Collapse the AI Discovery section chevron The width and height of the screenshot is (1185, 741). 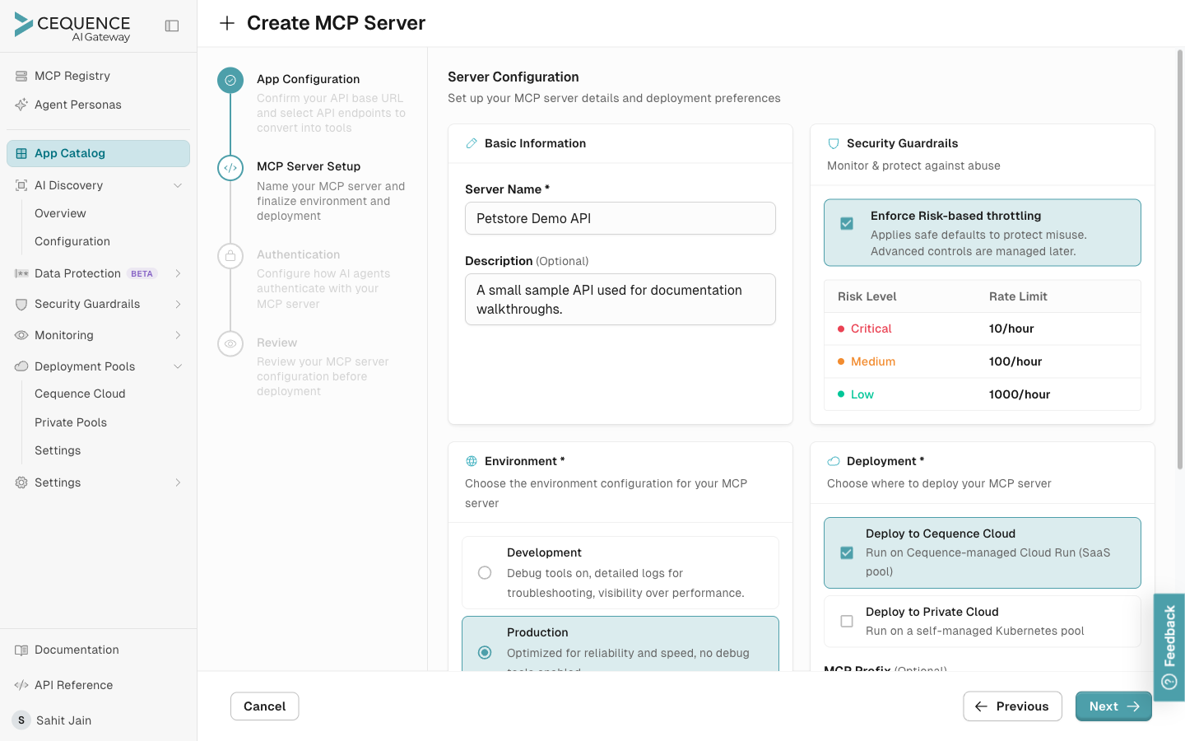pos(178,185)
